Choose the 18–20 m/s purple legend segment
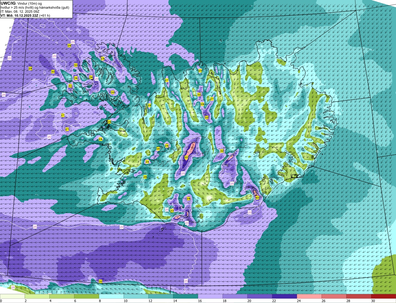 235,296
